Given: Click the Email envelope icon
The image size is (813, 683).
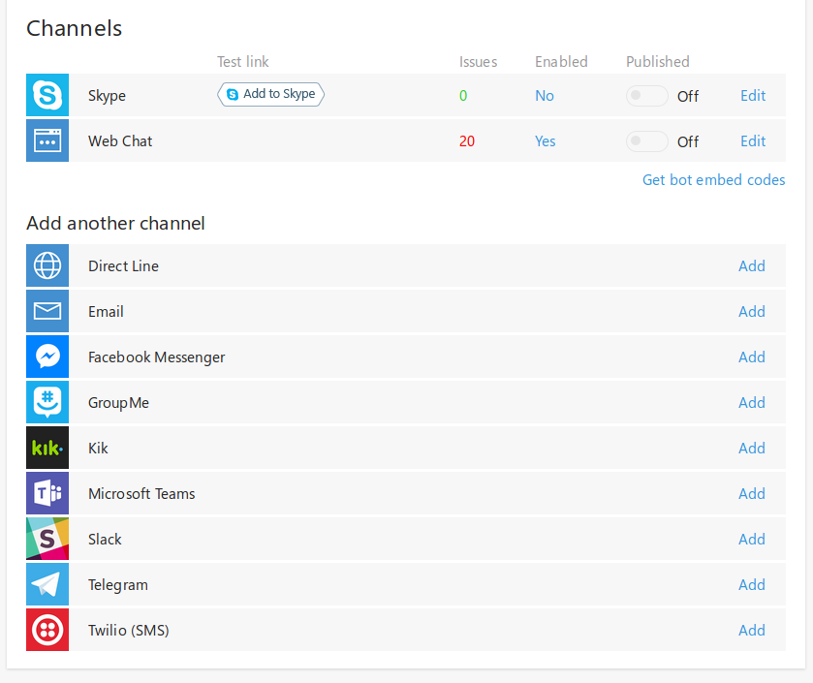Looking at the screenshot, I should (47, 311).
